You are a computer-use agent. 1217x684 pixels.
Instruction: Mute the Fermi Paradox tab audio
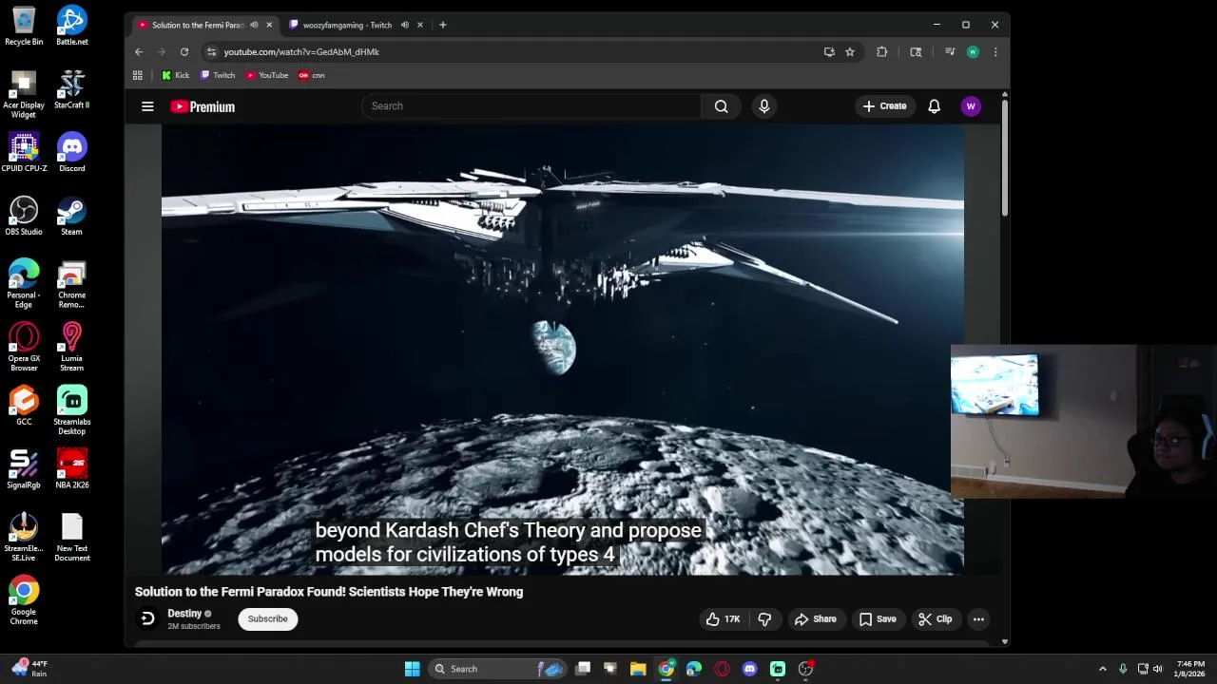pos(254,25)
